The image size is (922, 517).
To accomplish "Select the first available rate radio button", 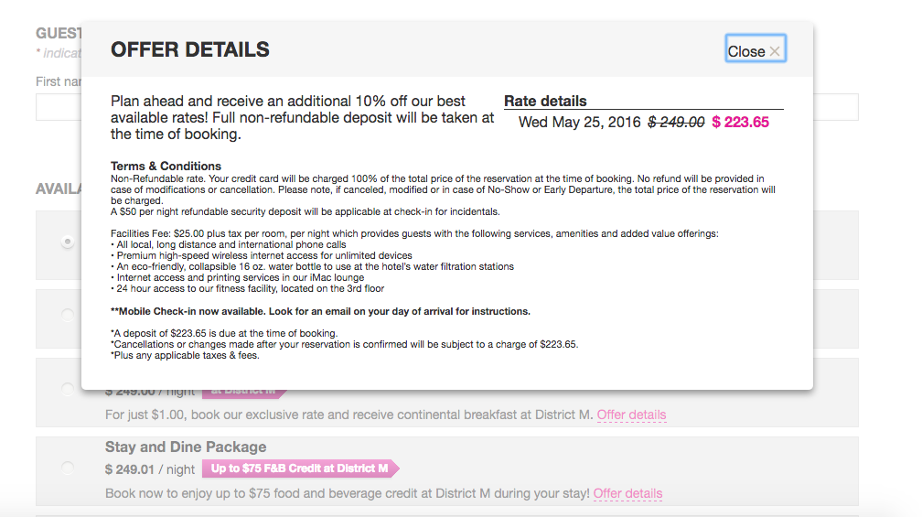I will click(68, 242).
